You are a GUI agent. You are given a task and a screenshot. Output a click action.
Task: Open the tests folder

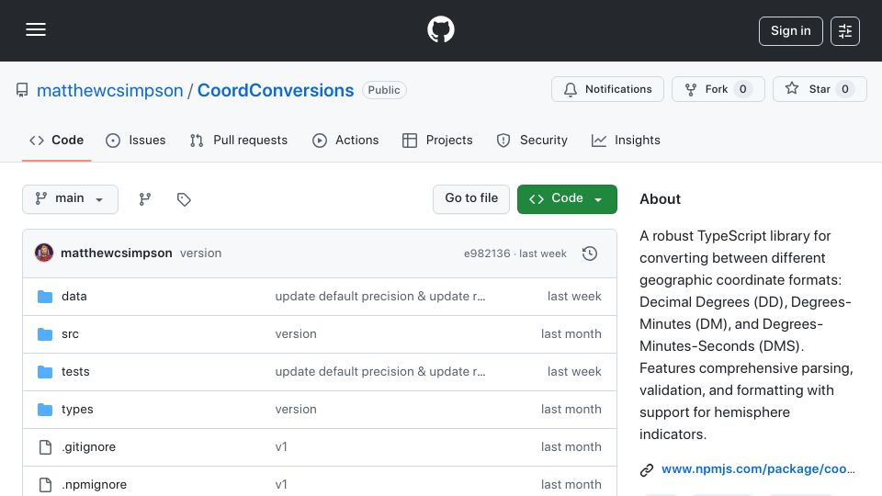point(75,372)
